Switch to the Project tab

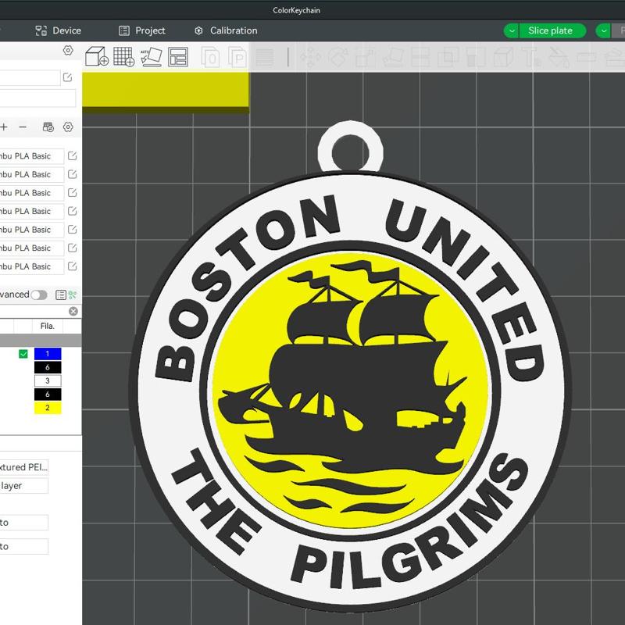pyautogui.click(x=143, y=30)
